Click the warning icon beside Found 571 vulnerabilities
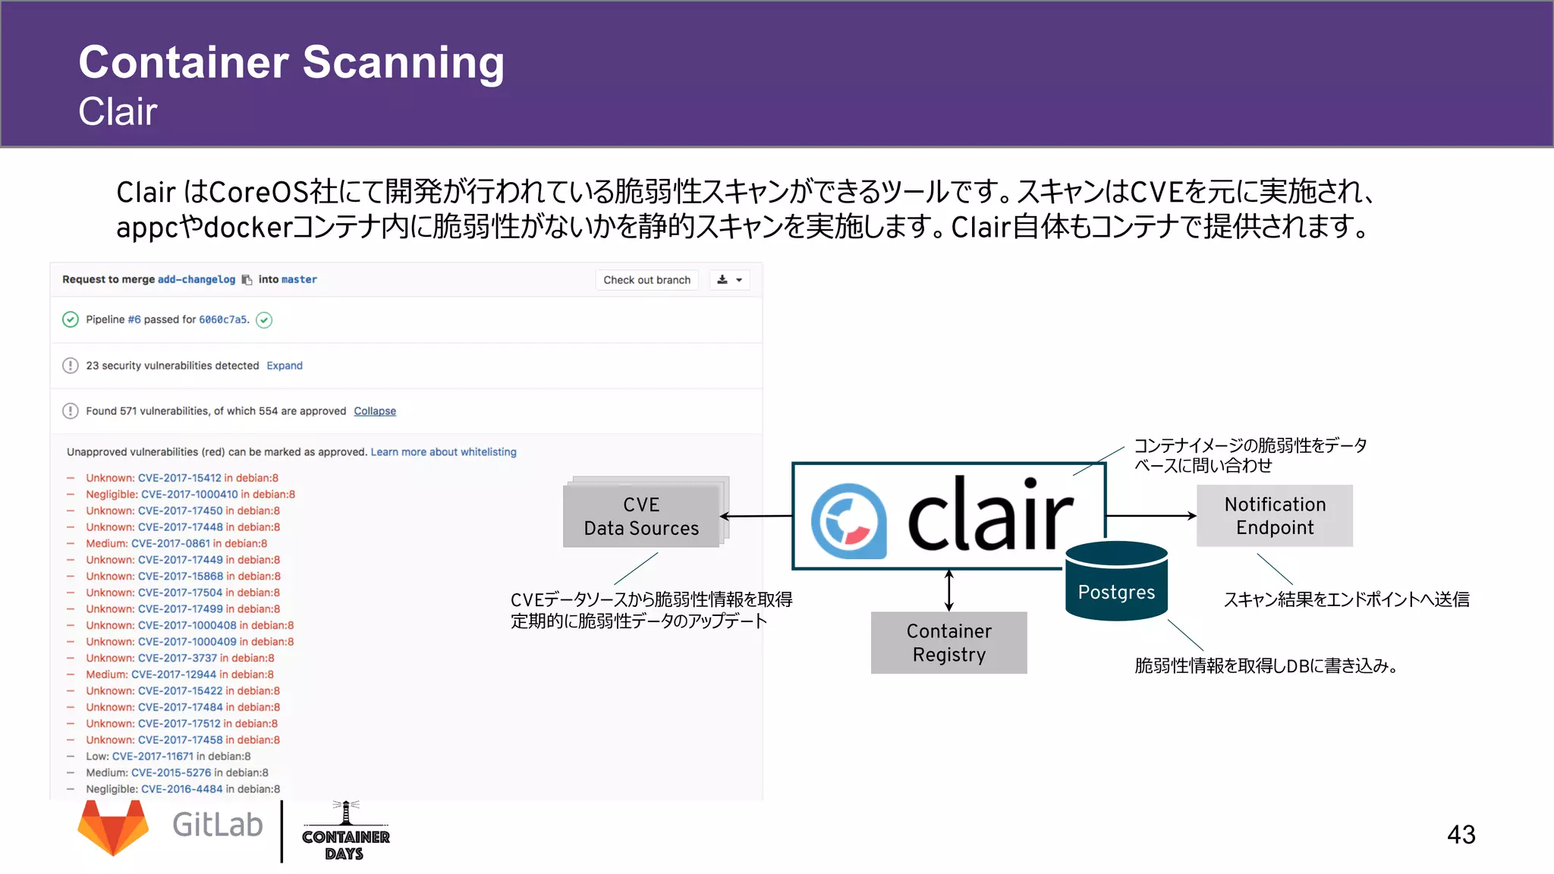 [70, 411]
